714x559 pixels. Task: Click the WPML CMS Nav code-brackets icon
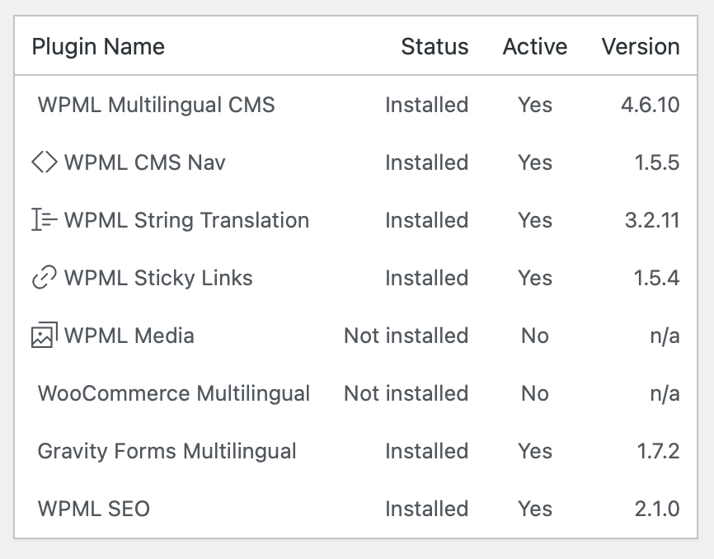(x=45, y=162)
